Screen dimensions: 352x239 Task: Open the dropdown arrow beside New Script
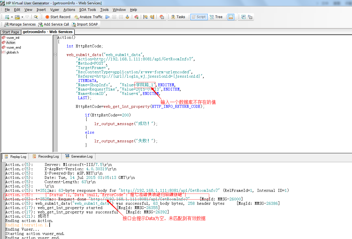[12, 17]
